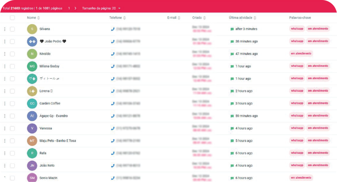The image size is (337, 182).
Task: Open the three-dot menu for Garden Coffee
Action: click(5, 103)
